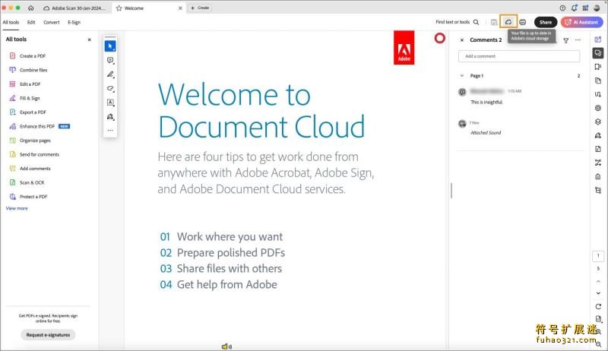The image size is (608, 351).
Task: Switch to the Adobe Scan 30-Jan-2024 tab
Action: (74, 8)
